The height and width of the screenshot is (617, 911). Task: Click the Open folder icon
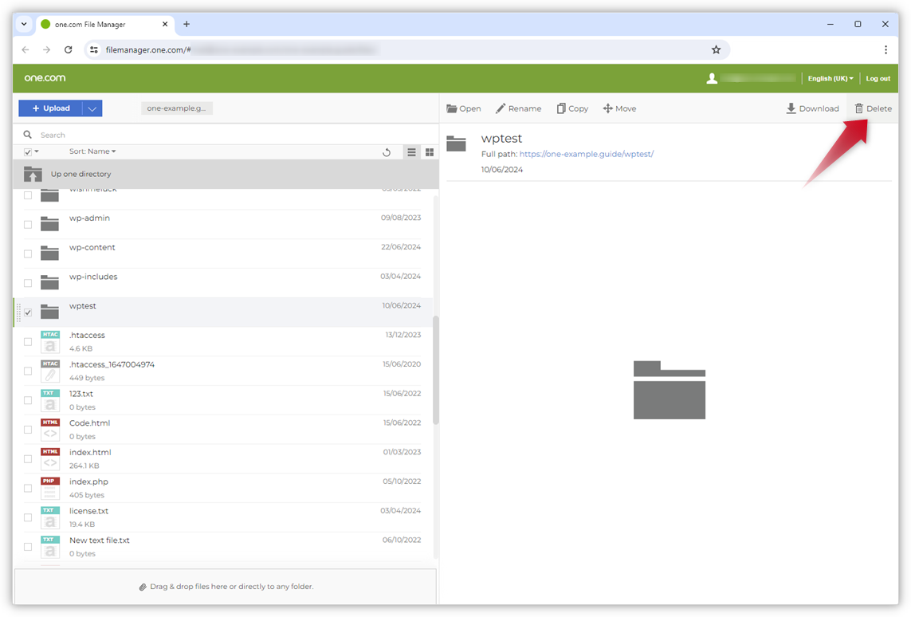click(452, 108)
